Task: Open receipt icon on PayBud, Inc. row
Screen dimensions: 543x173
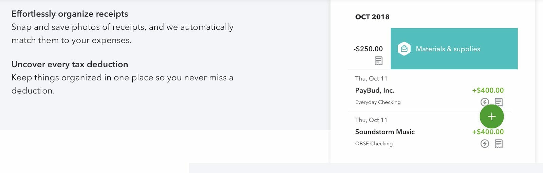Action: (499, 102)
